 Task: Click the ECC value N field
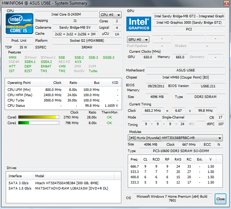[219, 145]
